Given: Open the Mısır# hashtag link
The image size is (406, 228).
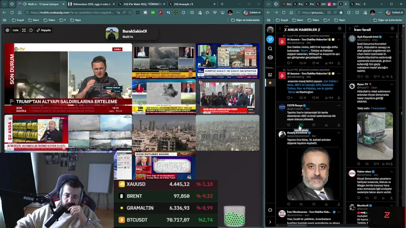Looking at the screenshot, I should 304,51.
